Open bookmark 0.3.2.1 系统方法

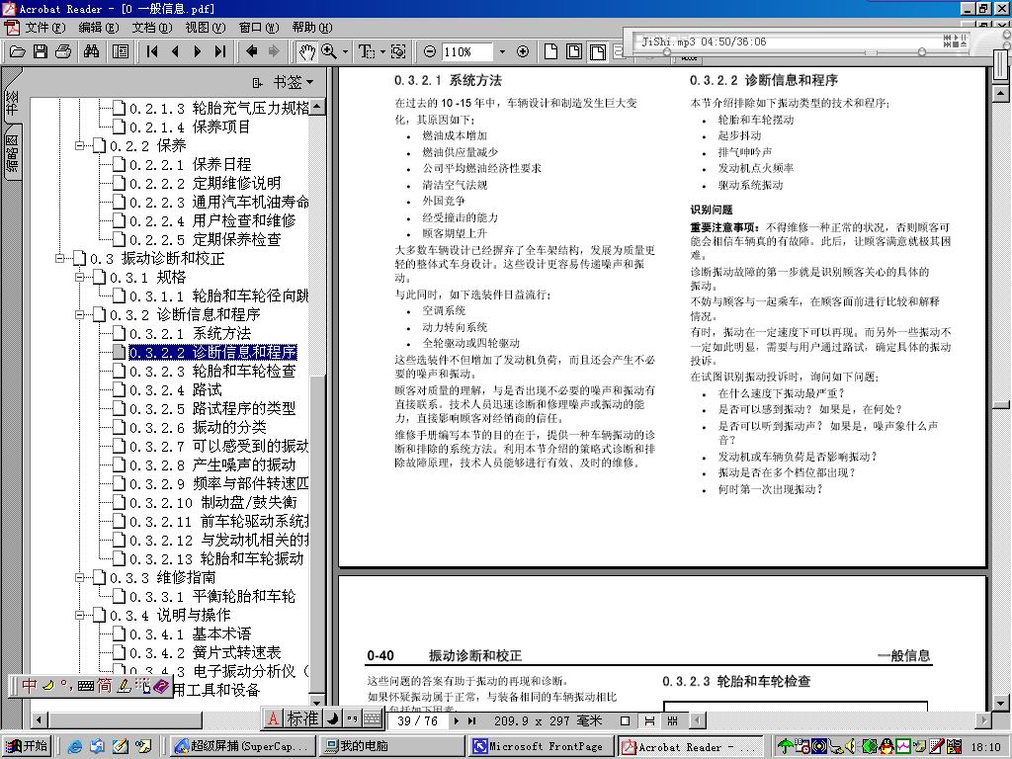click(191, 334)
